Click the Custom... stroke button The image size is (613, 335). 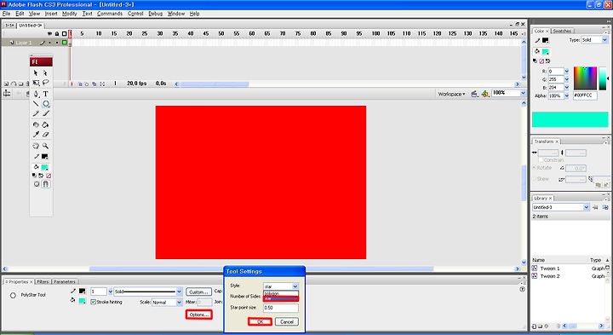coord(198,292)
